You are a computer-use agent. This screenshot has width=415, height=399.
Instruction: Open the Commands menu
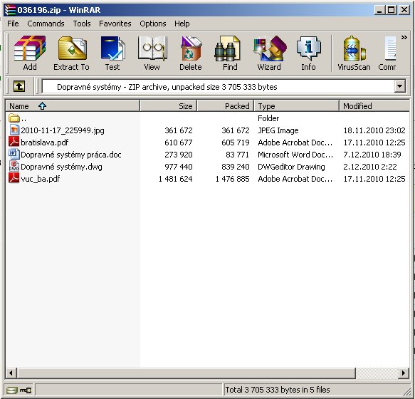pos(46,24)
